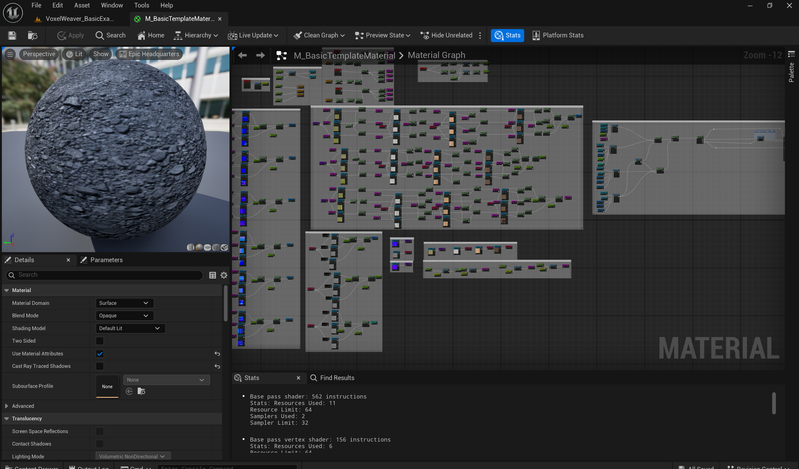
Task: Switch to VoxelWeaver_BasicExa... tab
Action: (x=79, y=19)
